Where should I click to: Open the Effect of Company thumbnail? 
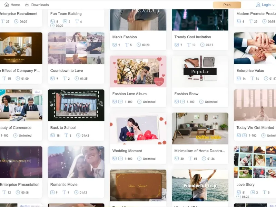pyautogui.click(x=21, y=48)
